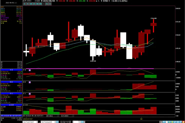This screenshot has width=185, height=123.
Task: Click GO button next to end date
Action: [57, 122]
